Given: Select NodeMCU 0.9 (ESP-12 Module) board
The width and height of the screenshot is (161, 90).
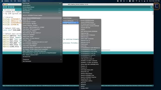Looking at the screenshot, I should pyautogui.click(x=90, y=61).
